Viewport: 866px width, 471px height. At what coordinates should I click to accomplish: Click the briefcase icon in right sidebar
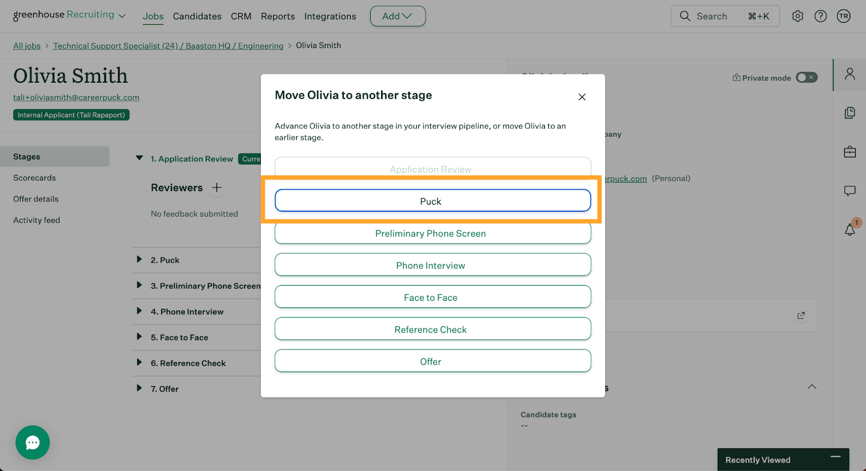[850, 152]
